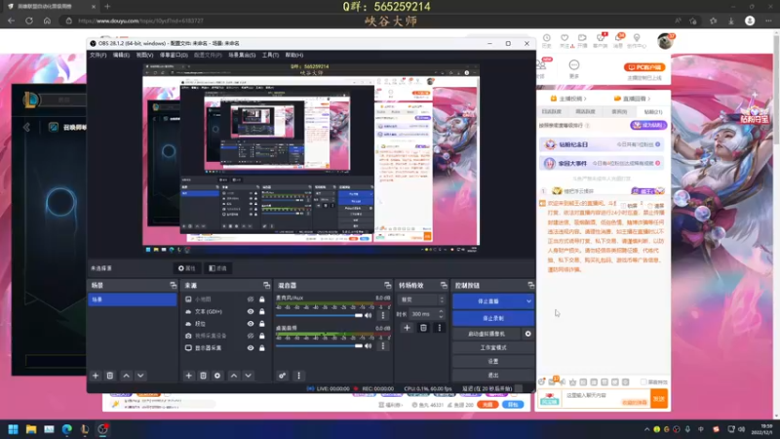Viewport: 780px width, 439px height.
Task: Pop out the Audio Mixer dock panel
Action: [x=387, y=285]
